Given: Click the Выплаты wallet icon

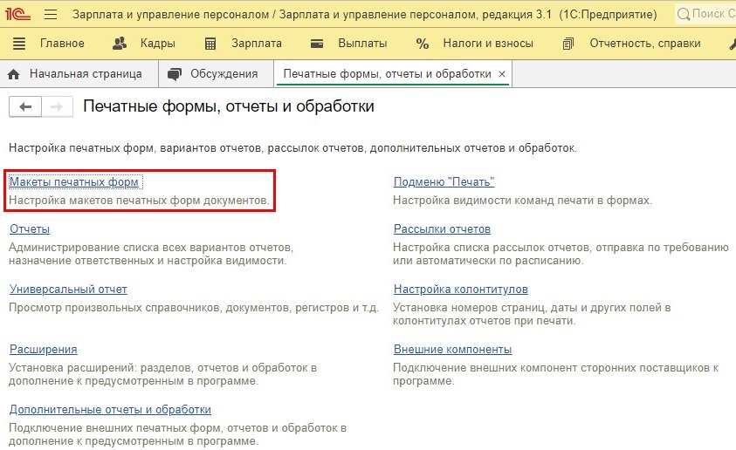Looking at the screenshot, I should [317, 44].
